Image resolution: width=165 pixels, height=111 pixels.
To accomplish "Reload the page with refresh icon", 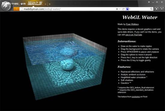I will click(x=123, y=9).
